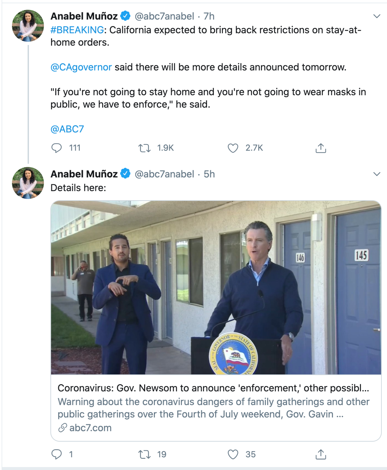Share the first tweet via share icon

[321, 148]
